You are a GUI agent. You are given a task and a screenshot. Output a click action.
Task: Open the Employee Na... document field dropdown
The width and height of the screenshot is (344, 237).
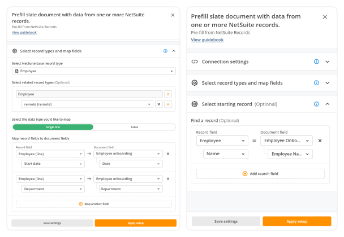pos(290,154)
